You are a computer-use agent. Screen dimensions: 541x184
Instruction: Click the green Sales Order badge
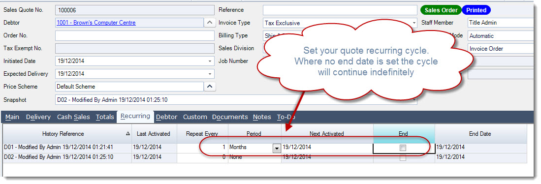[441, 10]
